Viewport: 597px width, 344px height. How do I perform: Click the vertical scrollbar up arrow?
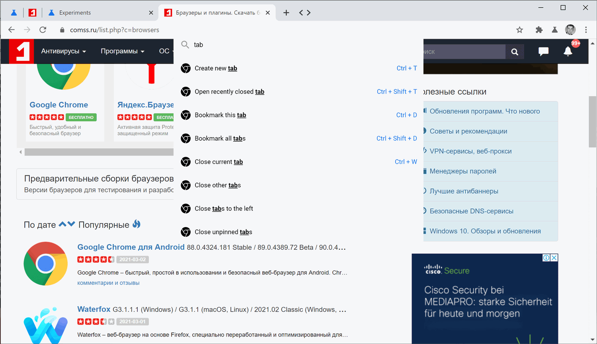point(593,43)
